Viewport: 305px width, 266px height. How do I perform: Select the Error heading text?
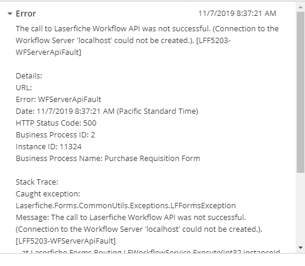pos(26,14)
